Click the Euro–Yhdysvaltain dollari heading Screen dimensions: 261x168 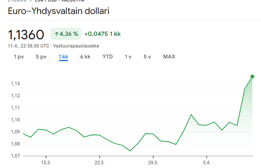(59, 11)
